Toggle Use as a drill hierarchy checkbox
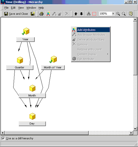The image size is (138, 147). click(x=3, y=138)
